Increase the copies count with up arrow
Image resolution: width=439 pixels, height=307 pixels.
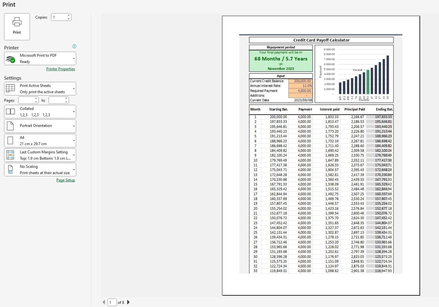pos(69,15)
